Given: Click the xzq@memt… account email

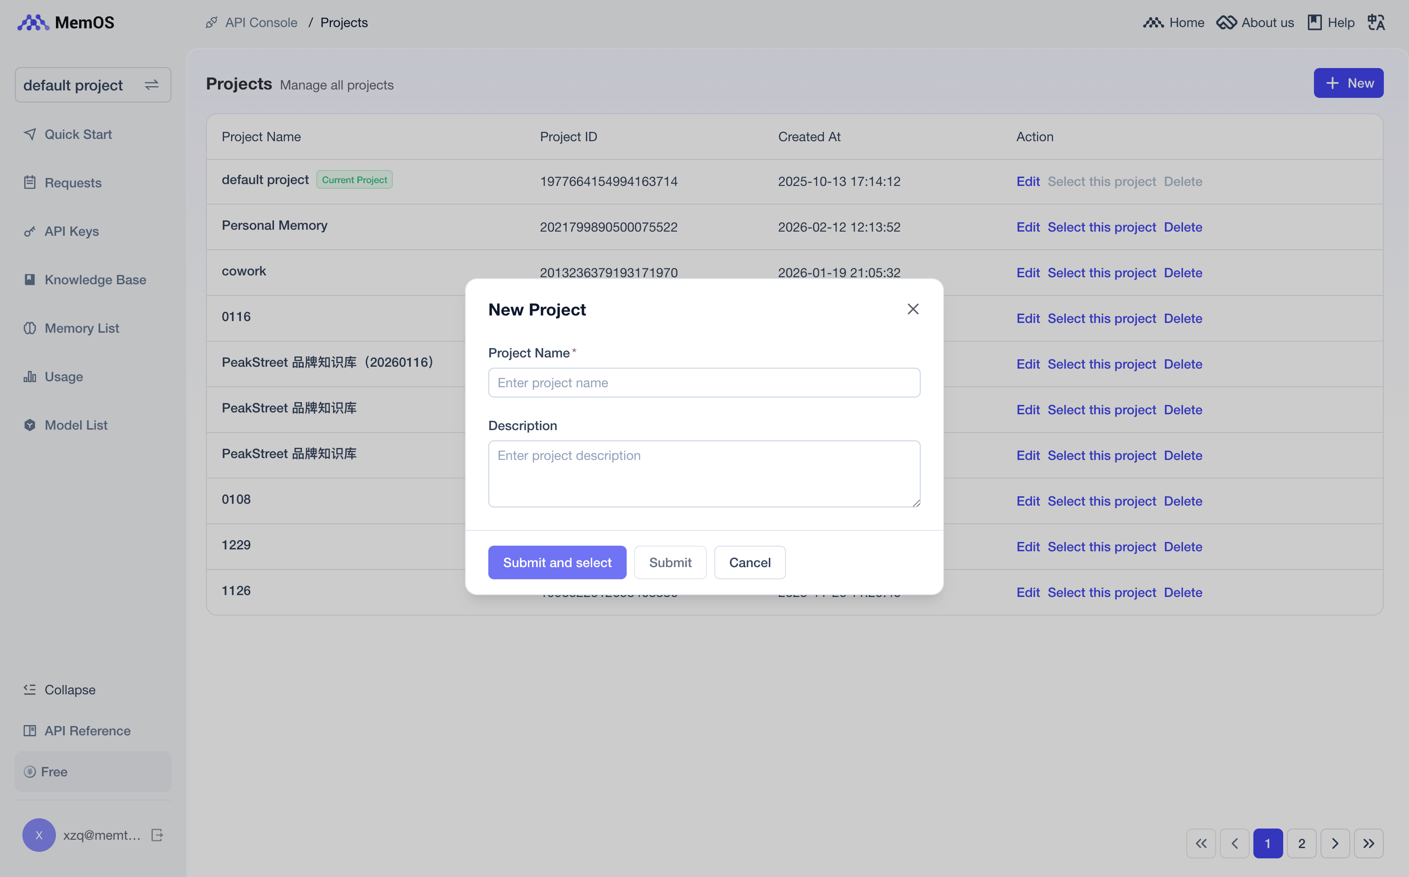Looking at the screenshot, I should point(102,835).
